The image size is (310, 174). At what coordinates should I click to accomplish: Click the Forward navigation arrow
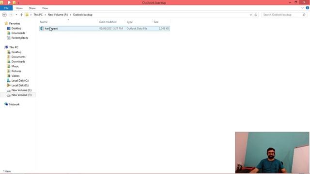coord(11,15)
